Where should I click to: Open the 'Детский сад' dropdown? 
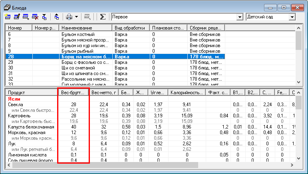(292, 17)
